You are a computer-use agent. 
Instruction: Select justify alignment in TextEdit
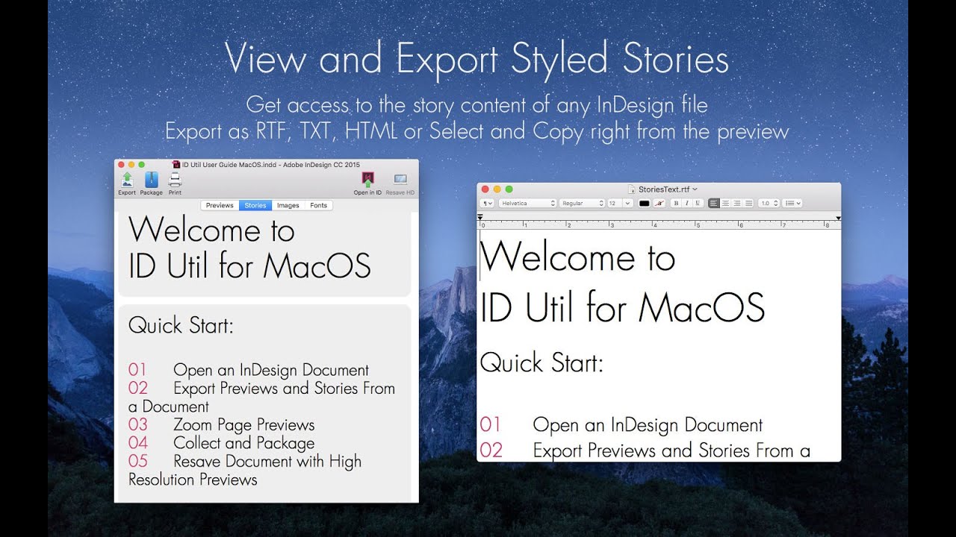748,203
